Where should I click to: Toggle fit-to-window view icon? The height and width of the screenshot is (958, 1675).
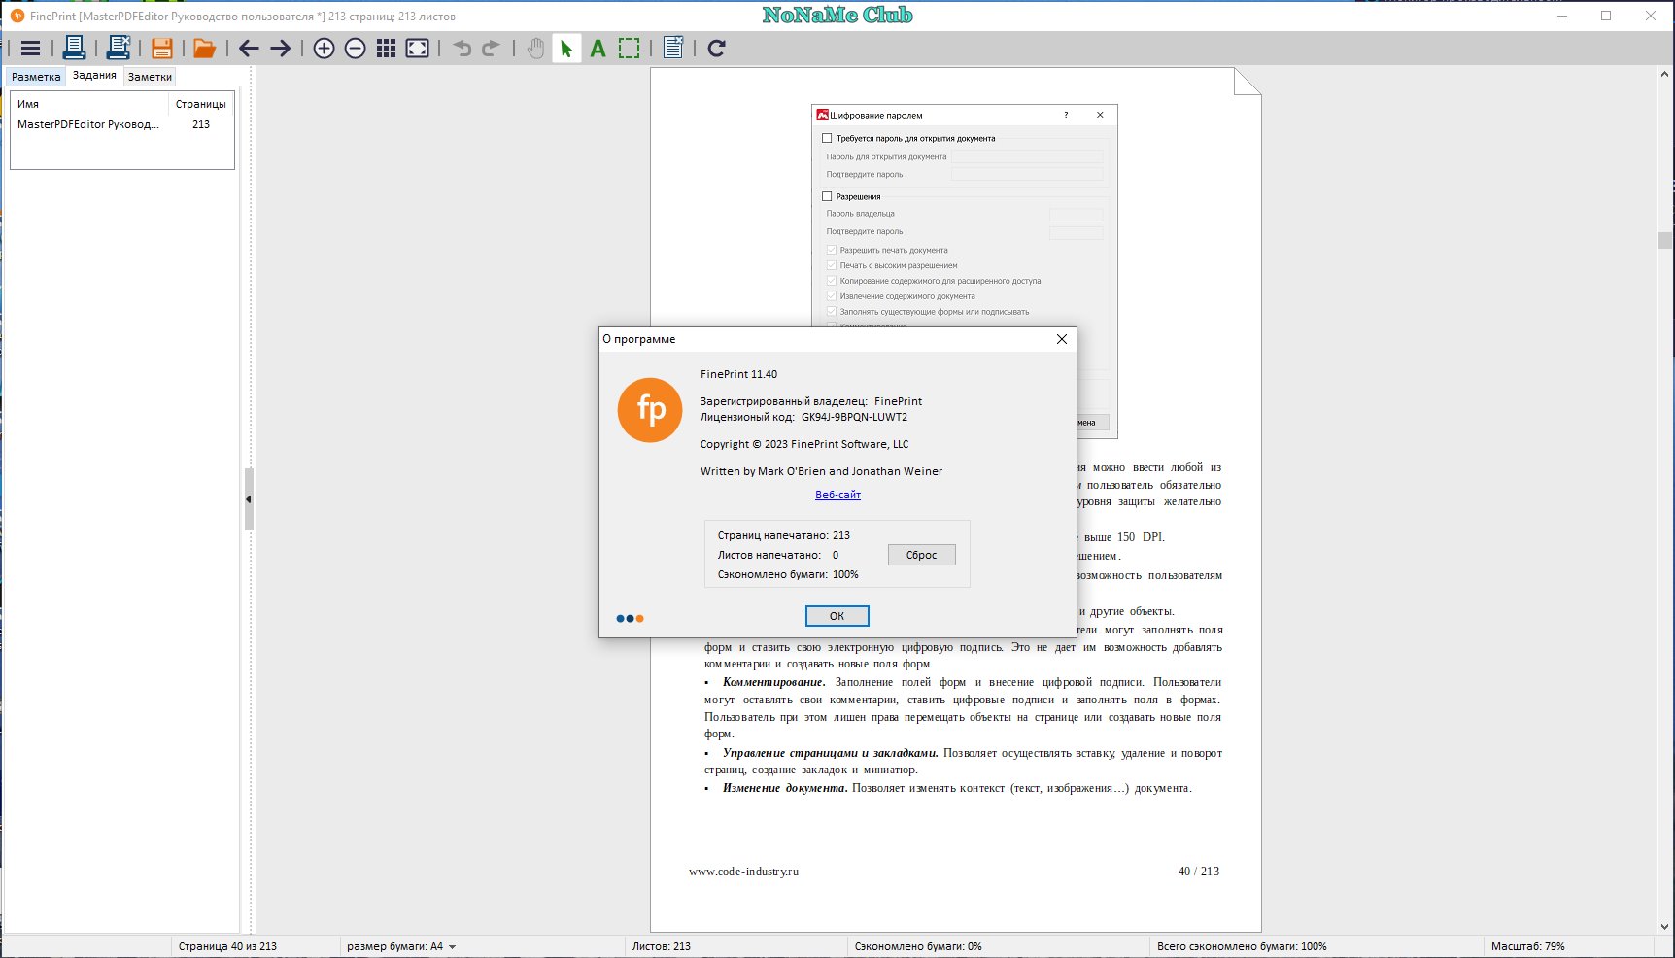pos(418,49)
